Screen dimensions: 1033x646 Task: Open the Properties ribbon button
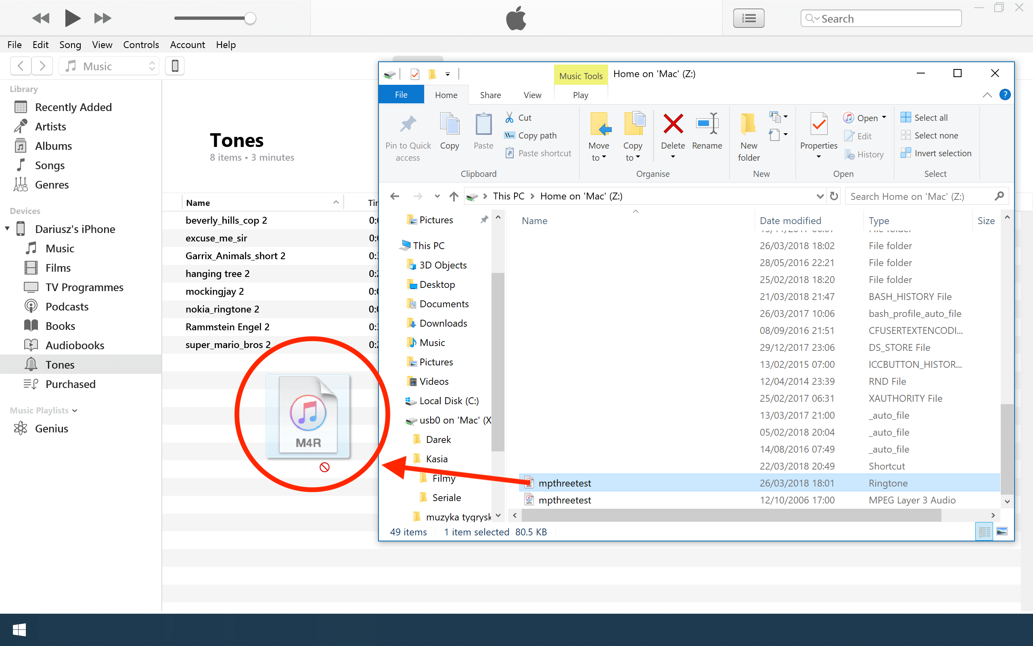click(x=819, y=136)
